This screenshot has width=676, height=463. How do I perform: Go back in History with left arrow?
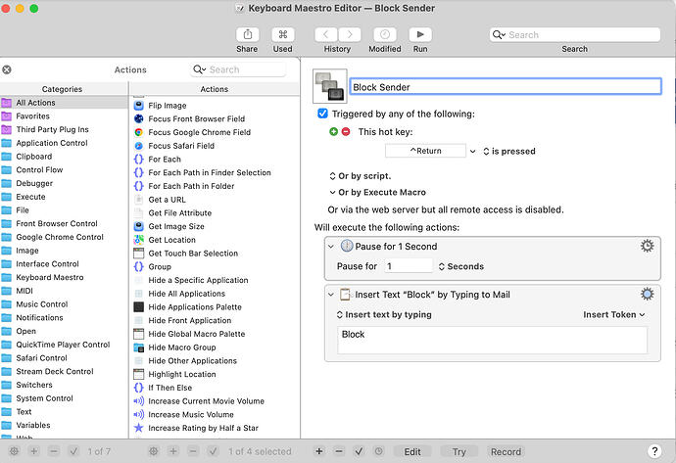(326, 34)
